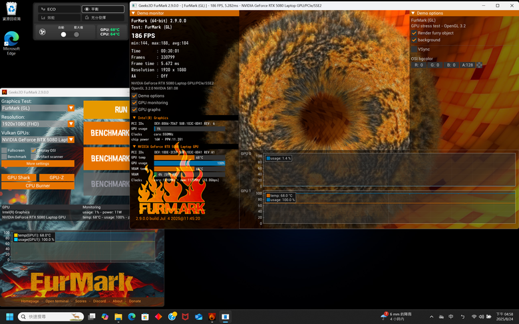
Task: Select the 最大值 fan mode radio
Action: coord(77,35)
